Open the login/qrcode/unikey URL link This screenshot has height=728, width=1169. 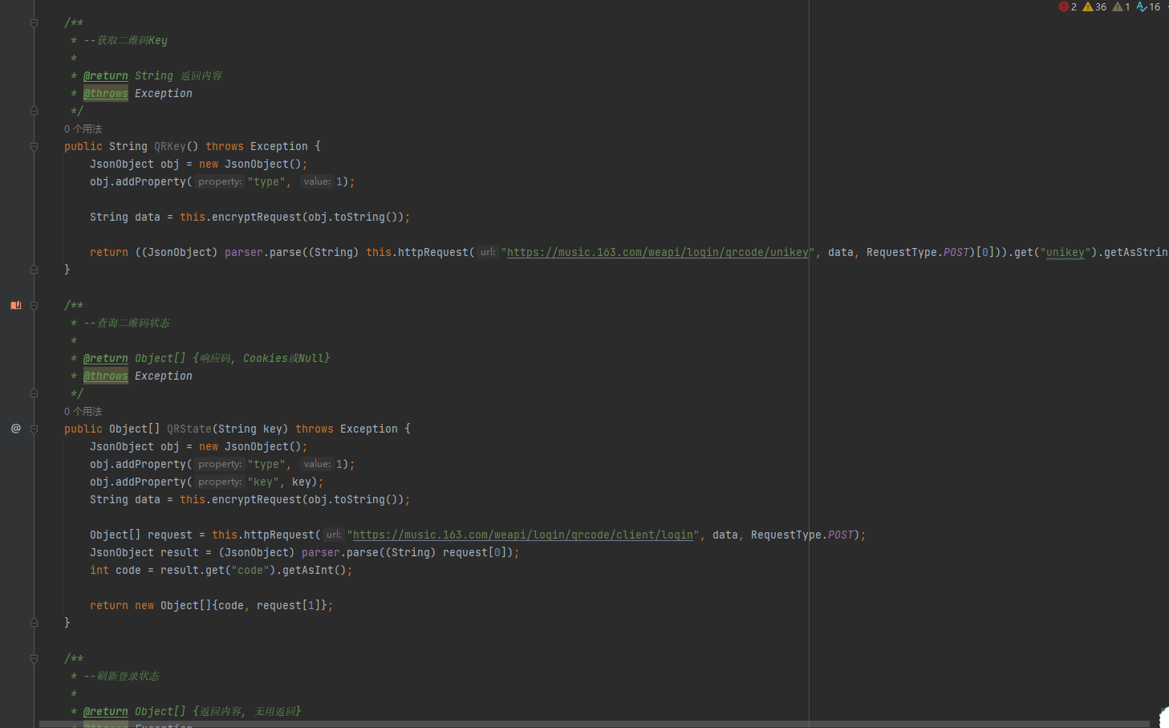(658, 252)
